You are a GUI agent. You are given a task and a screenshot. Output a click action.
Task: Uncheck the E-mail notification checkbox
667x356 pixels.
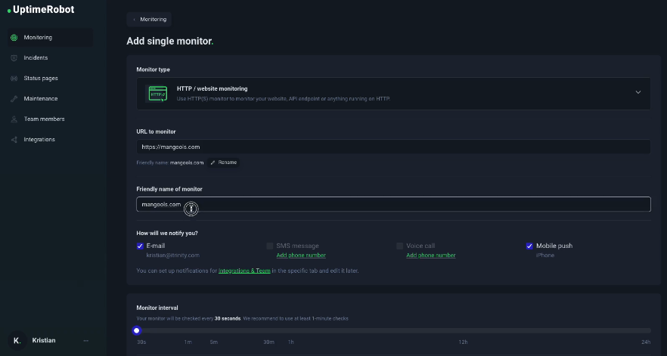[x=140, y=246]
